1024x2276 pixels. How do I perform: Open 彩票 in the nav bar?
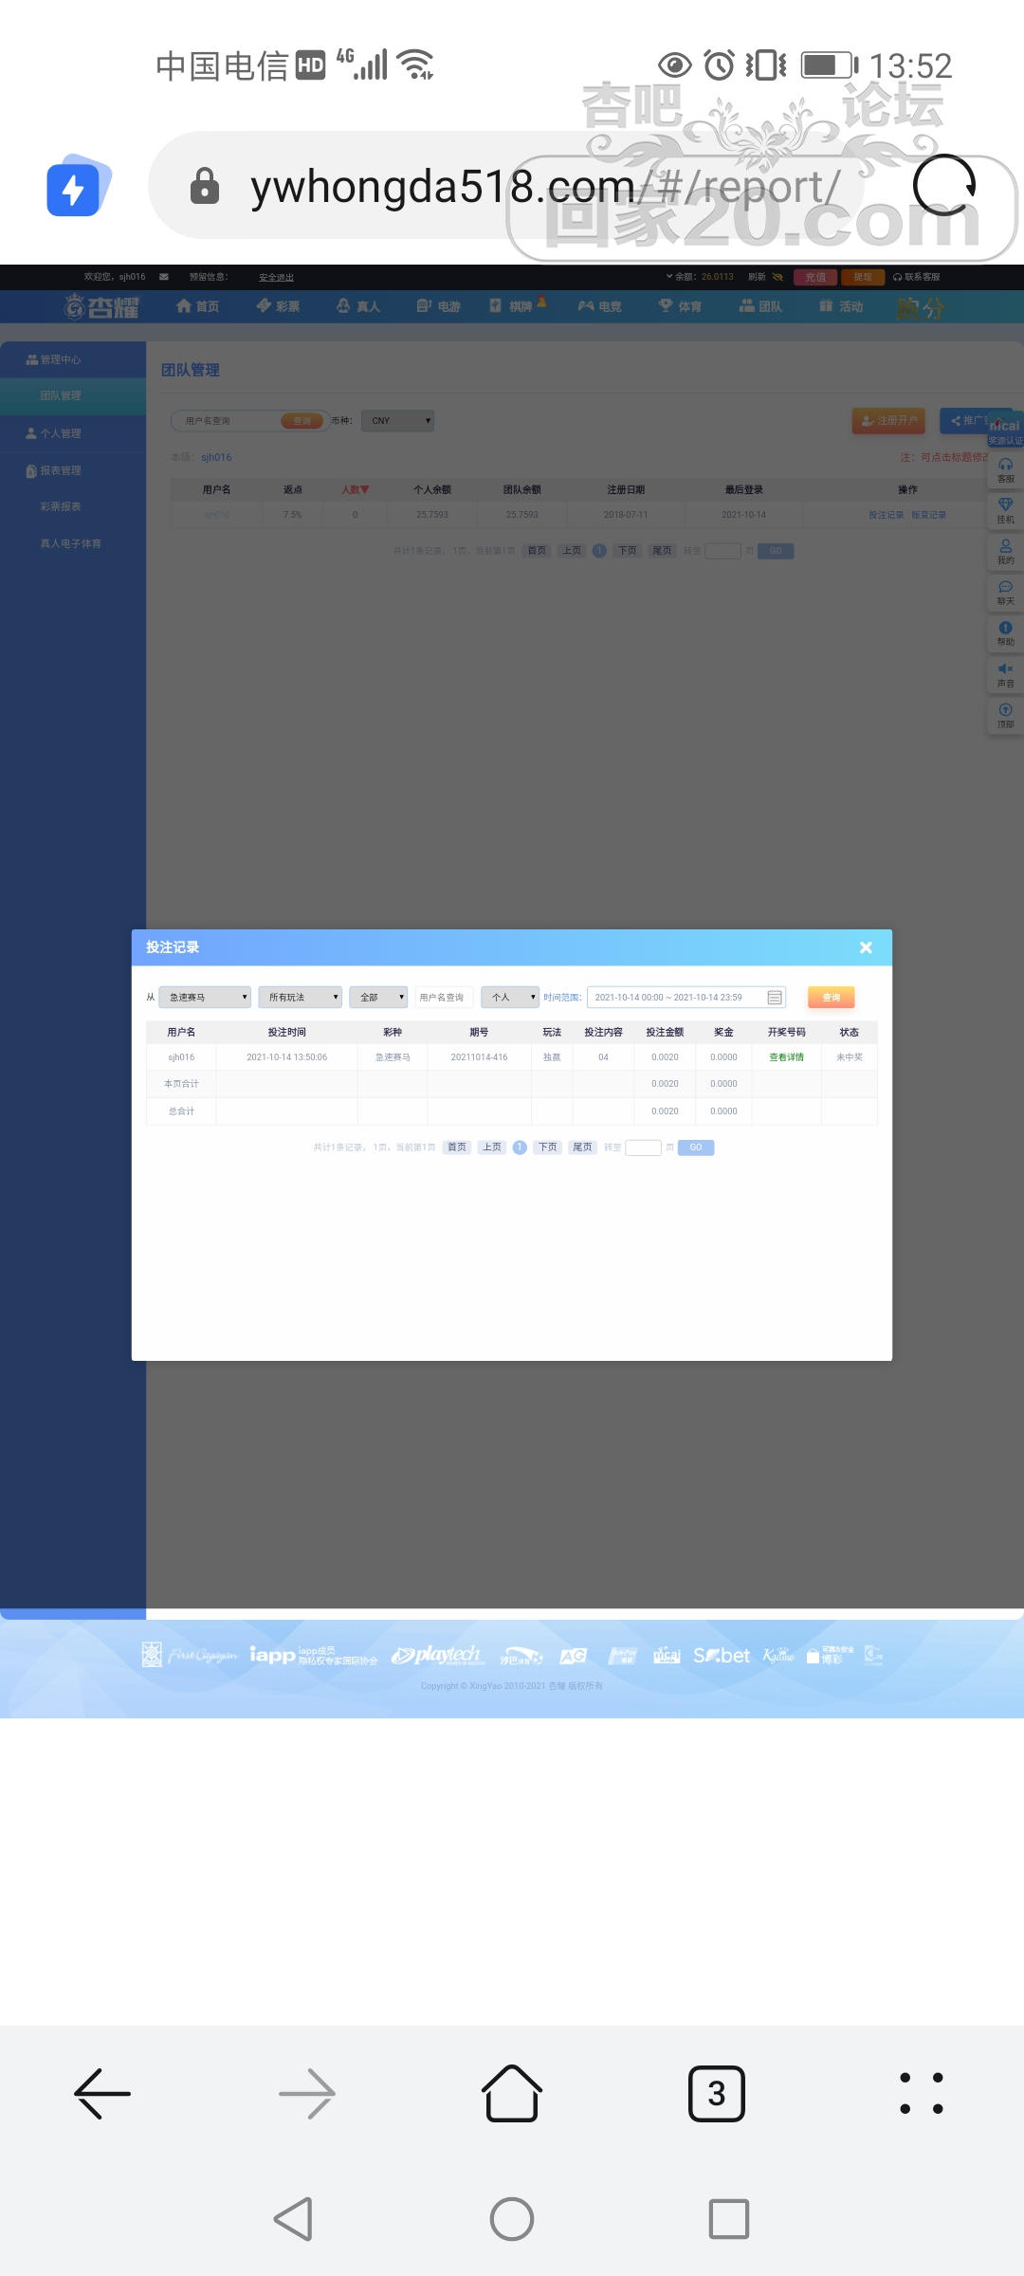[x=278, y=306]
